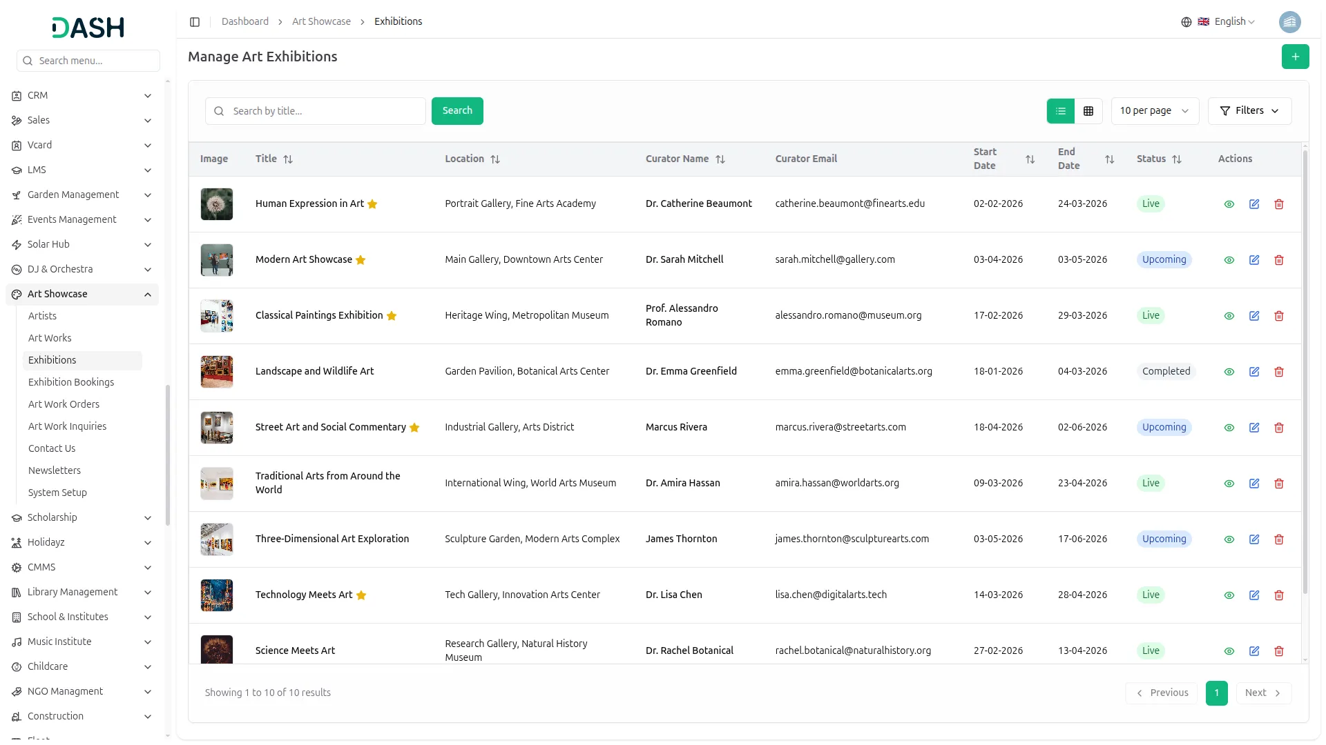Go to Art Works menu item

50,338
